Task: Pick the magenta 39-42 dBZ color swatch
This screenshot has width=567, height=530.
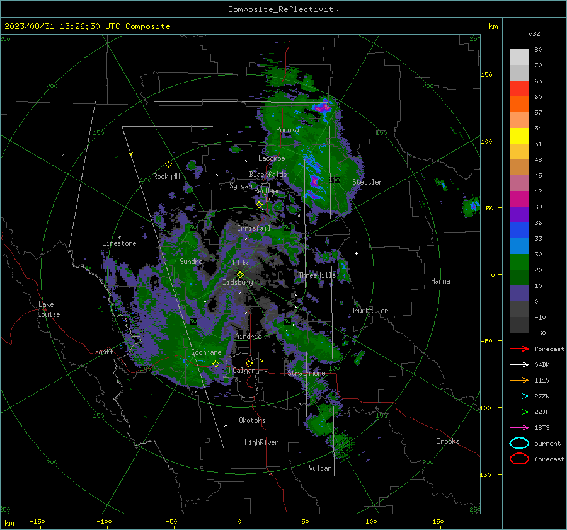Action: tap(519, 199)
